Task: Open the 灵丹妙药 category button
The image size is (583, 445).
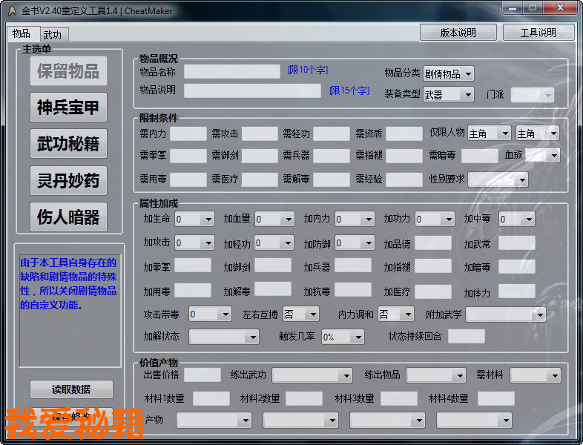Action: 68,180
